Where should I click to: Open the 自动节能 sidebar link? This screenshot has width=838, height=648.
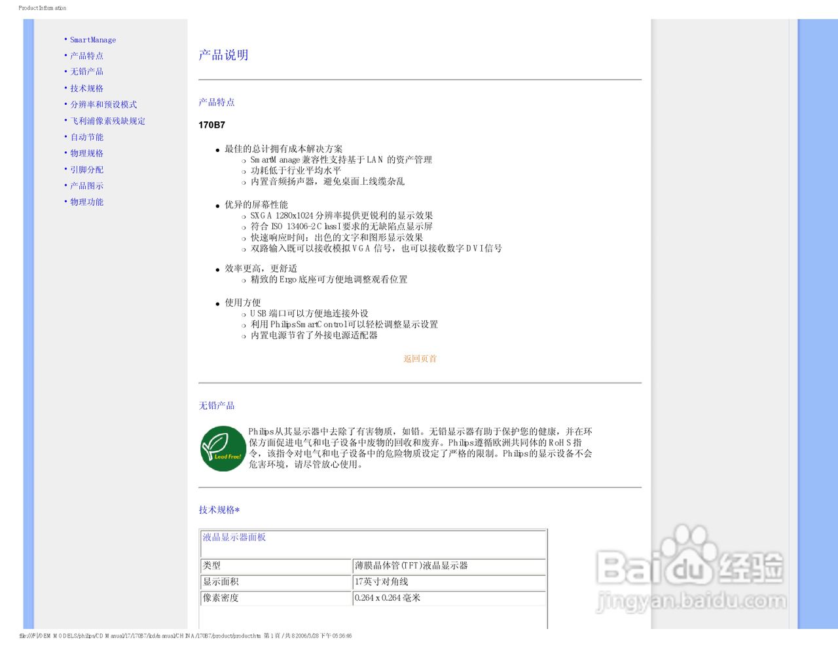pos(86,137)
